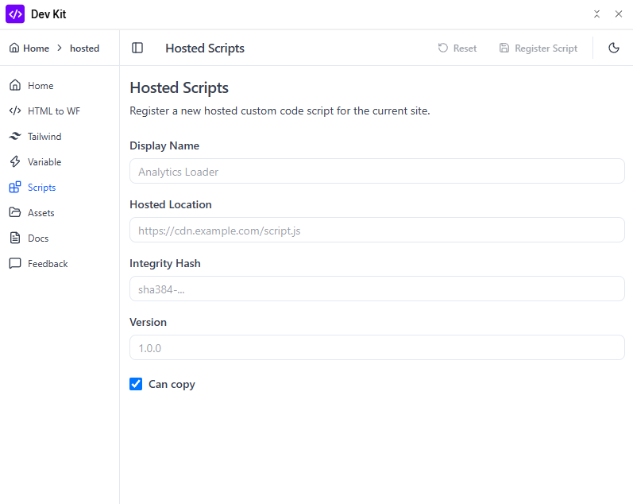Focus the Integrity Hash input field

click(377, 289)
